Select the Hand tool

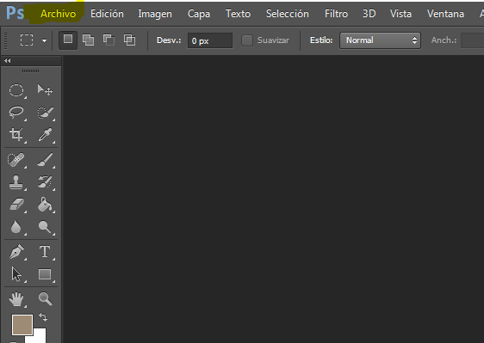16,299
